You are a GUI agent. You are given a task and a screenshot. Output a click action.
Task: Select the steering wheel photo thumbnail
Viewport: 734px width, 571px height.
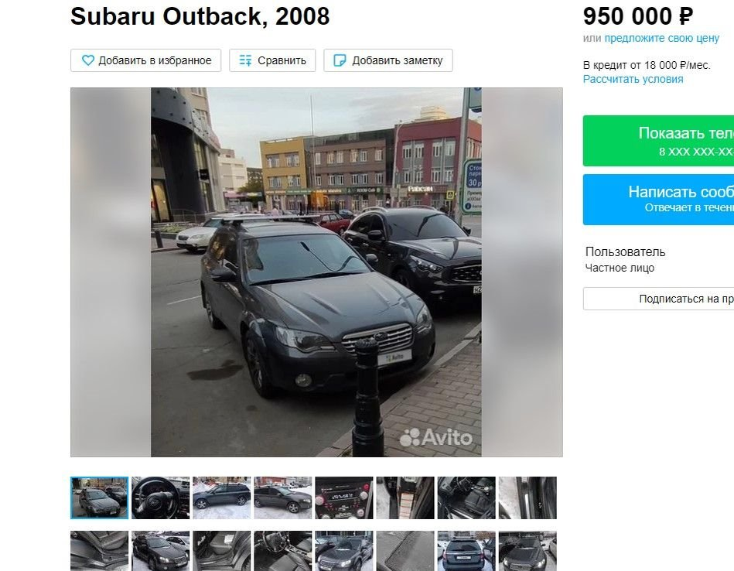tap(161, 498)
